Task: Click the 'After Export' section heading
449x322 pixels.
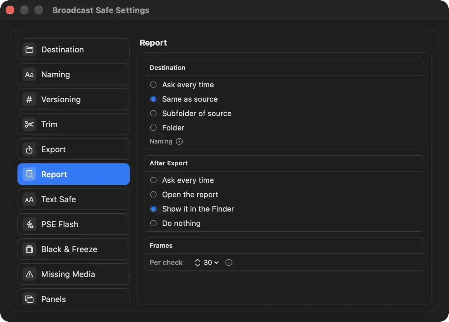Action: coord(169,163)
